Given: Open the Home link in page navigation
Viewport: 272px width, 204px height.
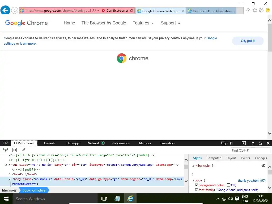Looking at the screenshot, I should (69, 23).
